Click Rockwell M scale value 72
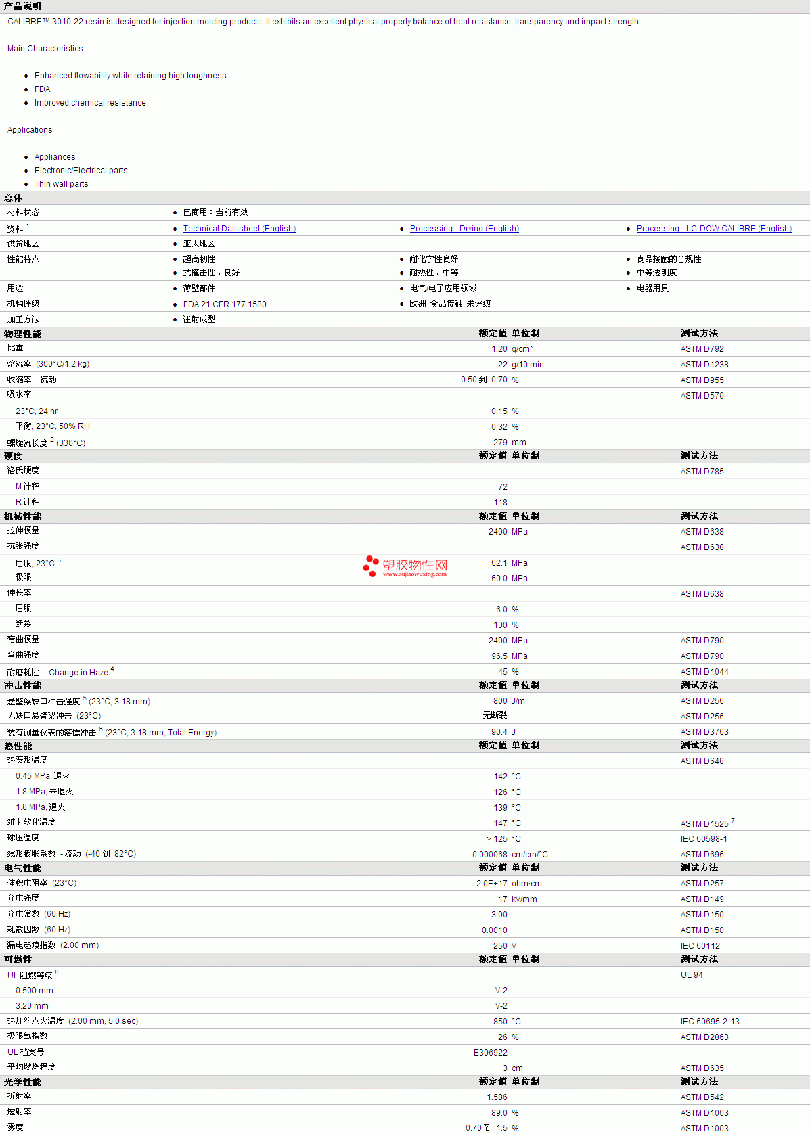Image resolution: width=810 pixels, height=1134 pixels. tap(502, 487)
